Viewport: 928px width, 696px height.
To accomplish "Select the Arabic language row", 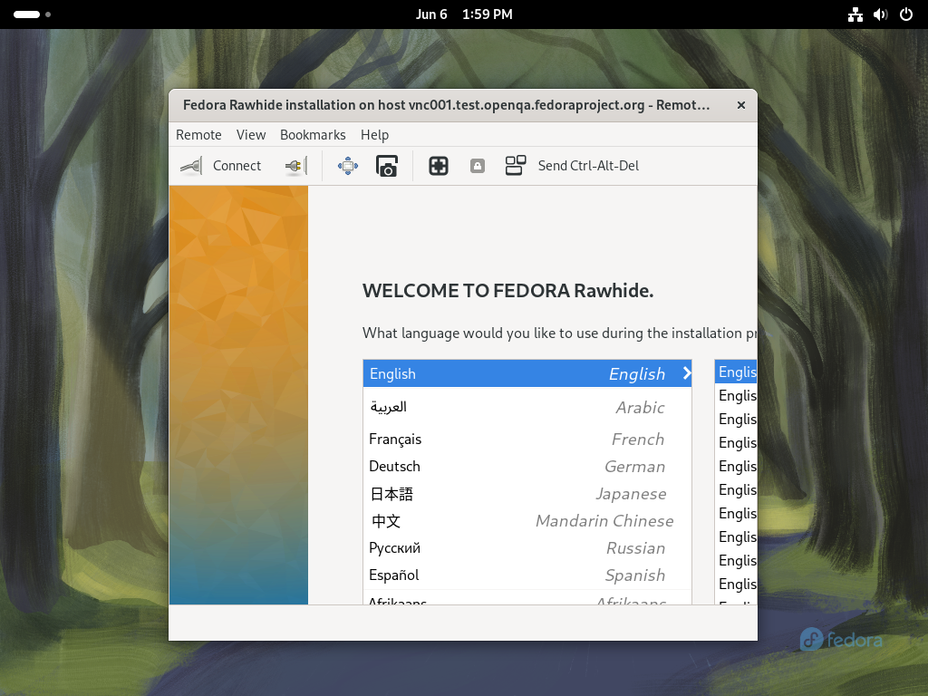I will tap(527, 407).
